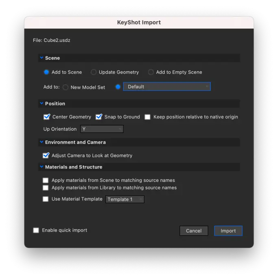
Task: Choose the Update Geometry option
Action: [x=93, y=72]
